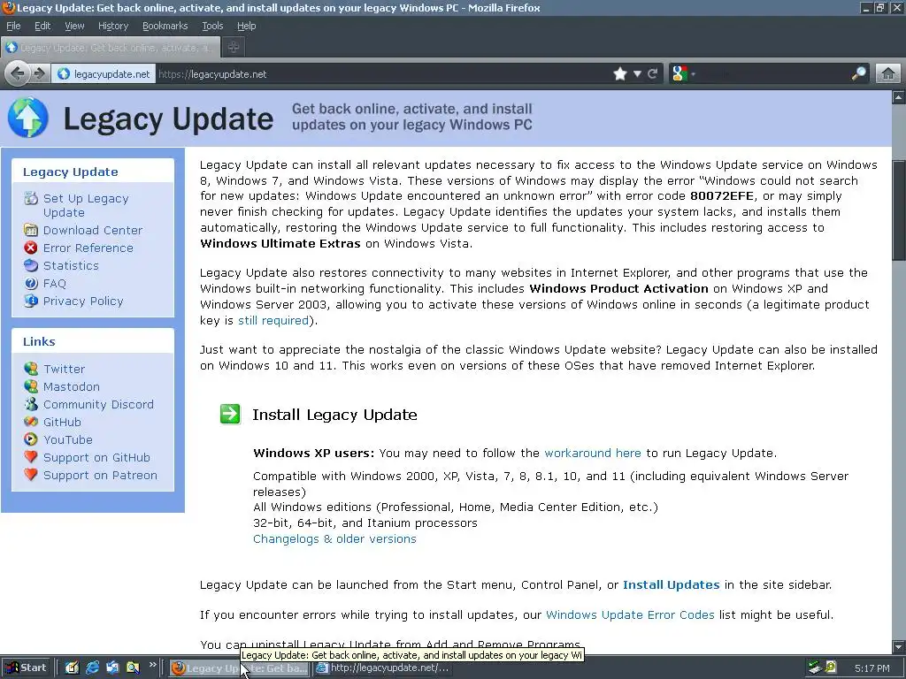
Task: Open the Tools menu
Action: pos(212,26)
